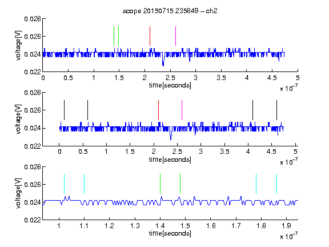Click the red marker in the middle plot

(158, 110)
